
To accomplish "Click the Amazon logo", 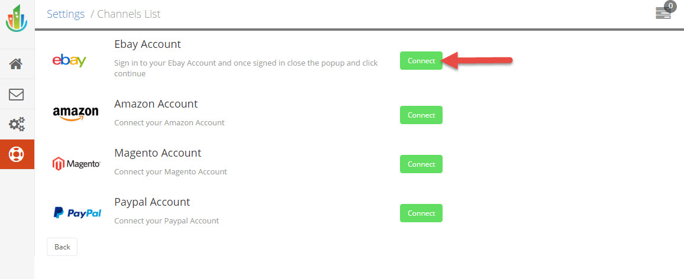I will pyautogui.click(x=75, y=114).
